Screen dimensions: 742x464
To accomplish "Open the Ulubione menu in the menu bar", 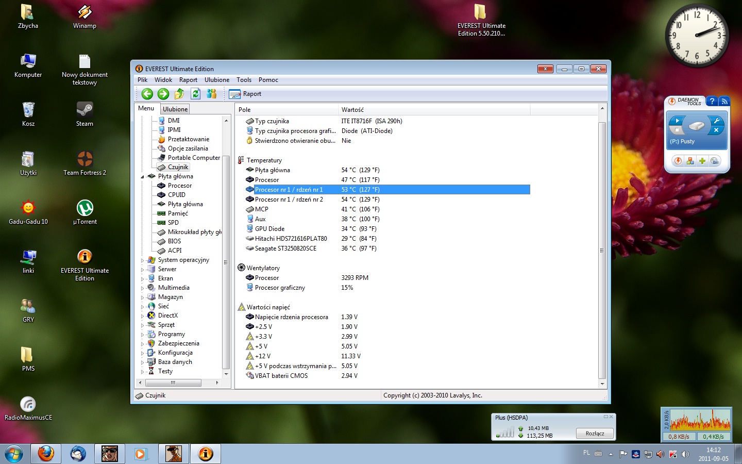I will tap(217, 80).
